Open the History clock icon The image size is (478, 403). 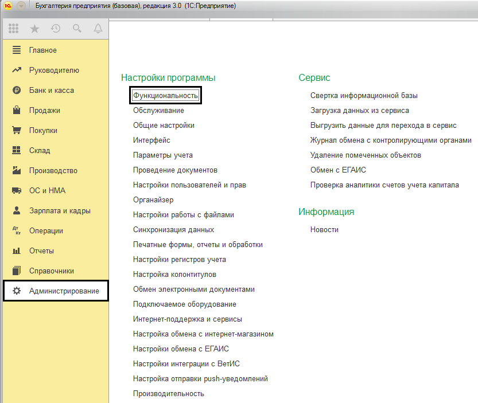[56, 29]
